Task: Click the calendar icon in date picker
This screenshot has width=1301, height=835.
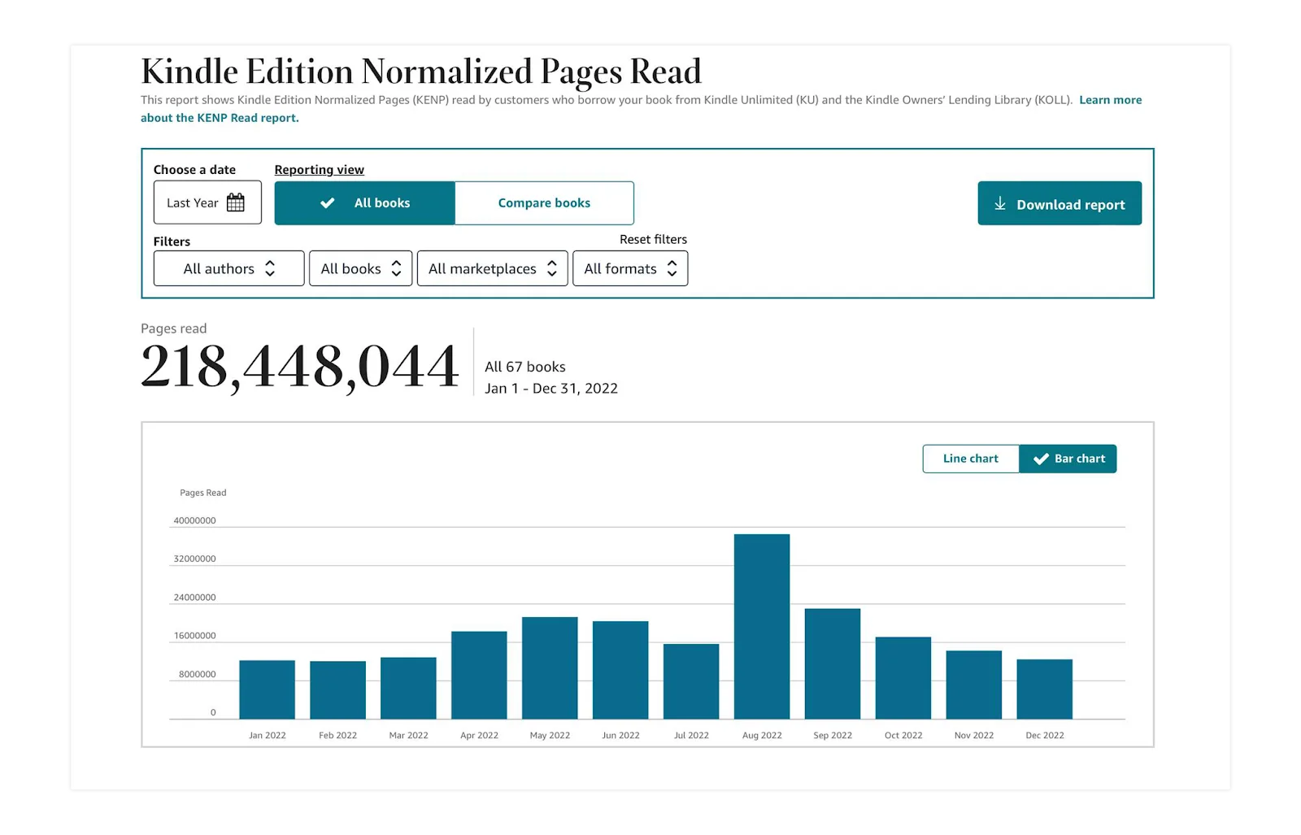Action: (x=235, y=202)
